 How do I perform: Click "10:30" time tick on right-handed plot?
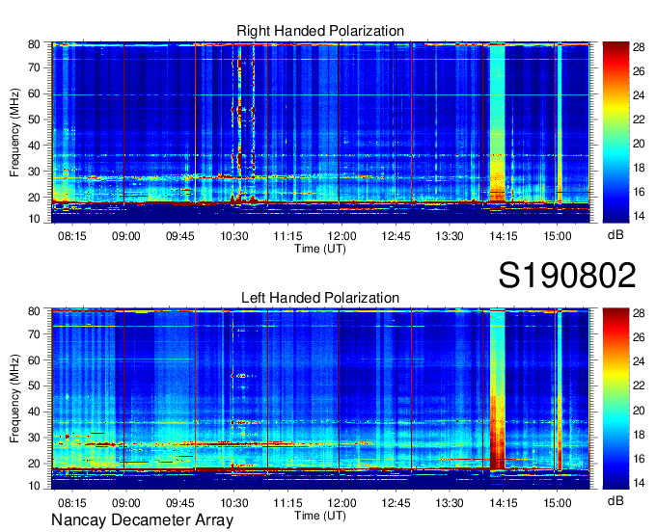[233, 236]
